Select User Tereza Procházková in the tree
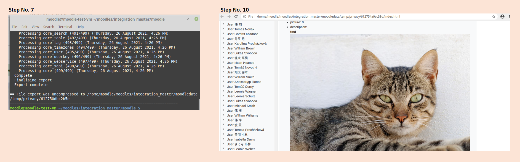 click(x=245, y=130)
